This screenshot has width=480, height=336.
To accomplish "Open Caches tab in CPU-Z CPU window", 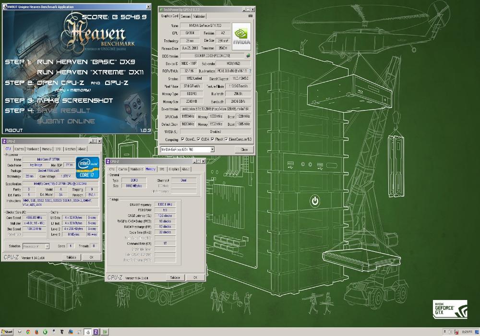I will 19,149.
